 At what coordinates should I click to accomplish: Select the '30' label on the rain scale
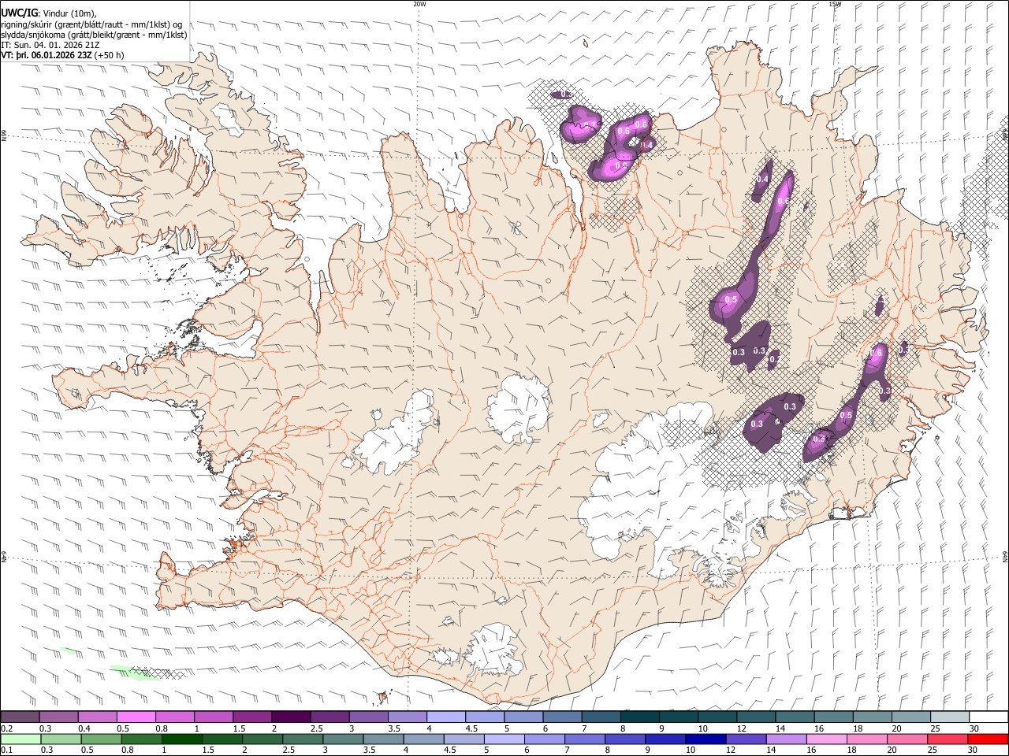tap(974, 750)
